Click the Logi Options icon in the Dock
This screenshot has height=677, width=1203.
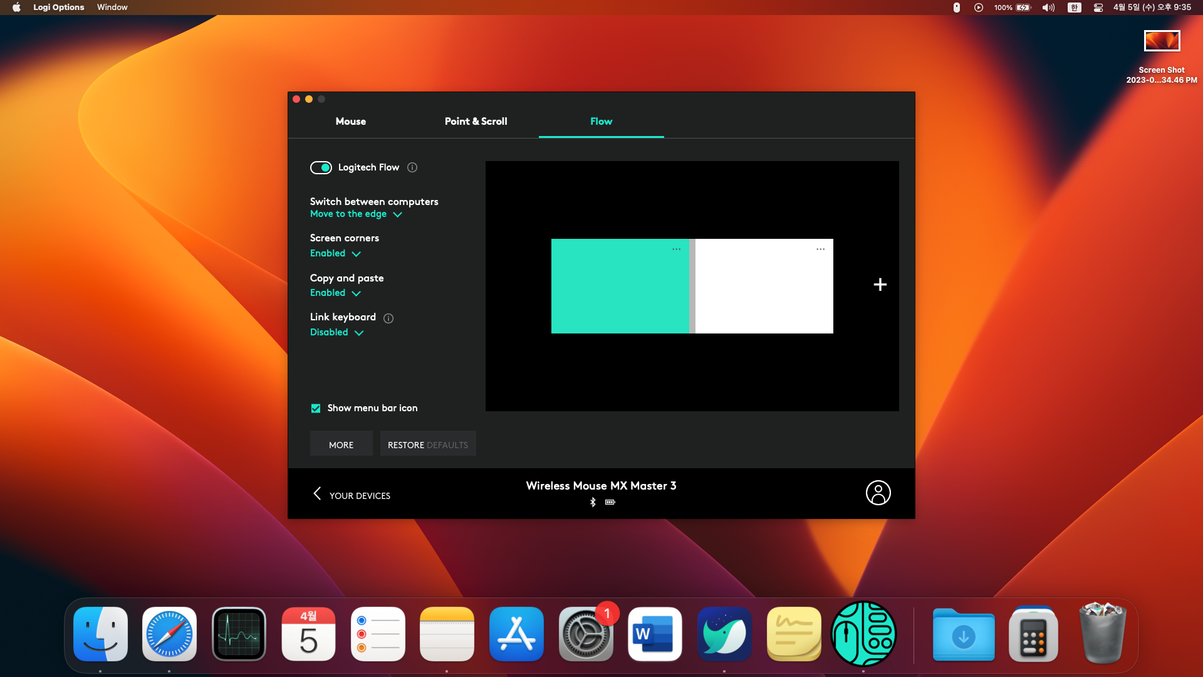863,634
